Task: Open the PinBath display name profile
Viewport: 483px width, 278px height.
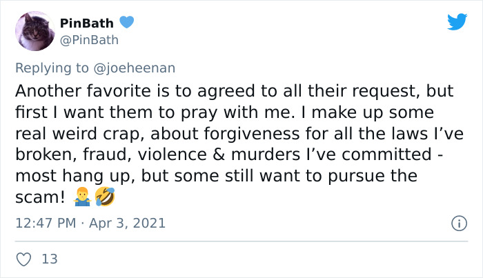Action: point(86,23)
